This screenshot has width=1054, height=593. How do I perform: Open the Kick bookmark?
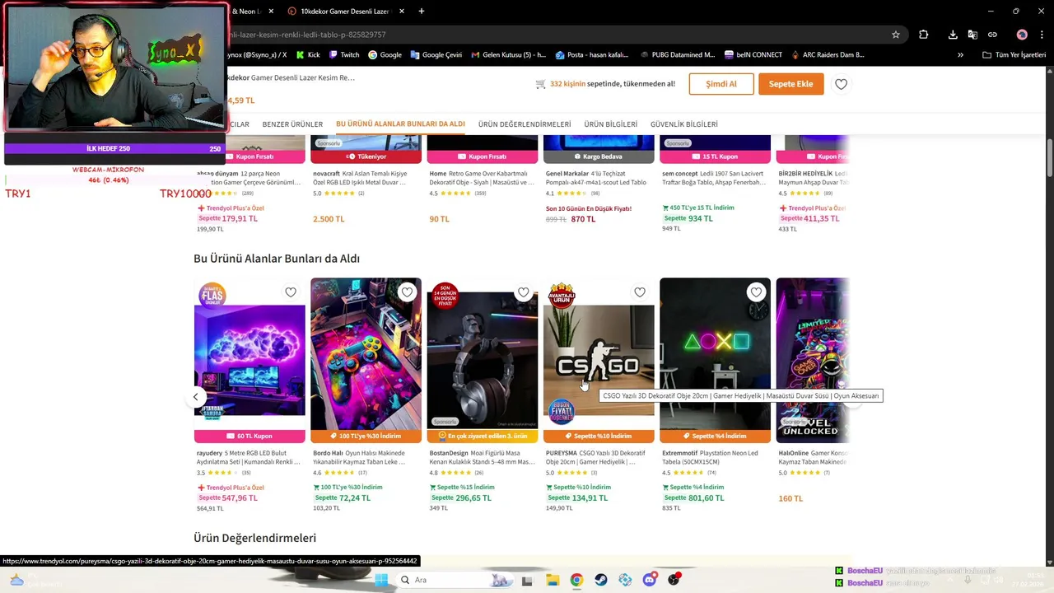click(308, 54)
